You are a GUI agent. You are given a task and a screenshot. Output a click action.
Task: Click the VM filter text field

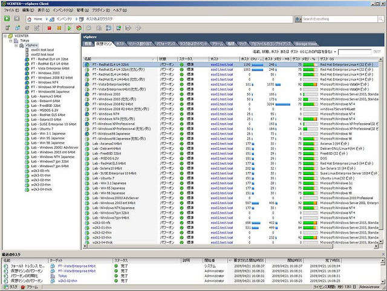pos(355,52)
